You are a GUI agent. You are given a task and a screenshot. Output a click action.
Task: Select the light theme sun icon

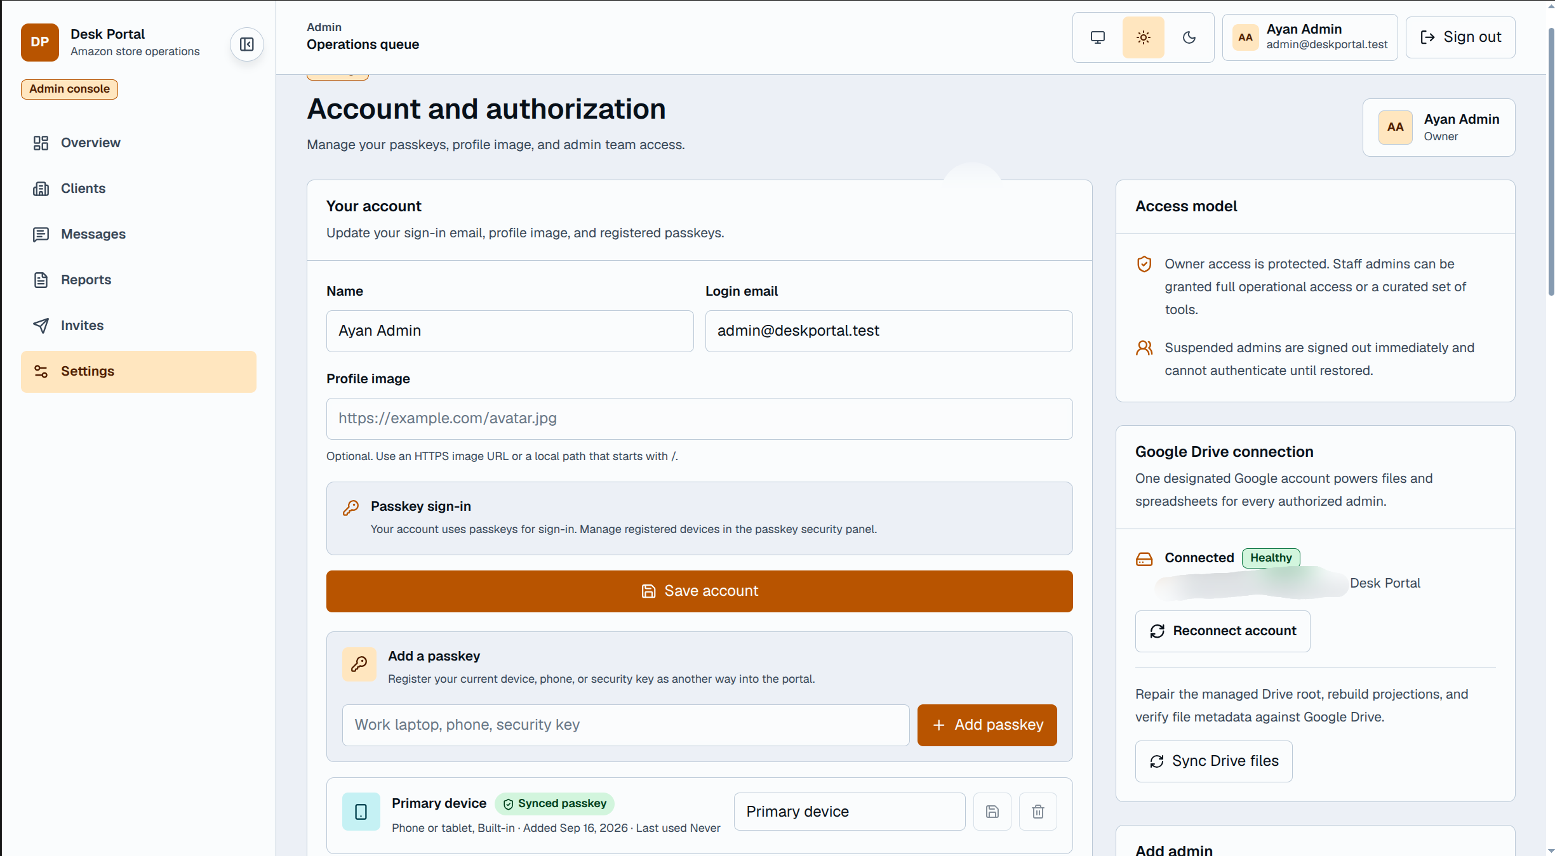click(x=1143, y=37)
